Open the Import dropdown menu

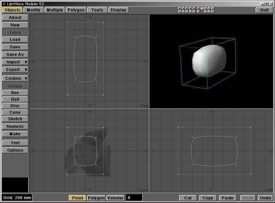click(15, 62)
